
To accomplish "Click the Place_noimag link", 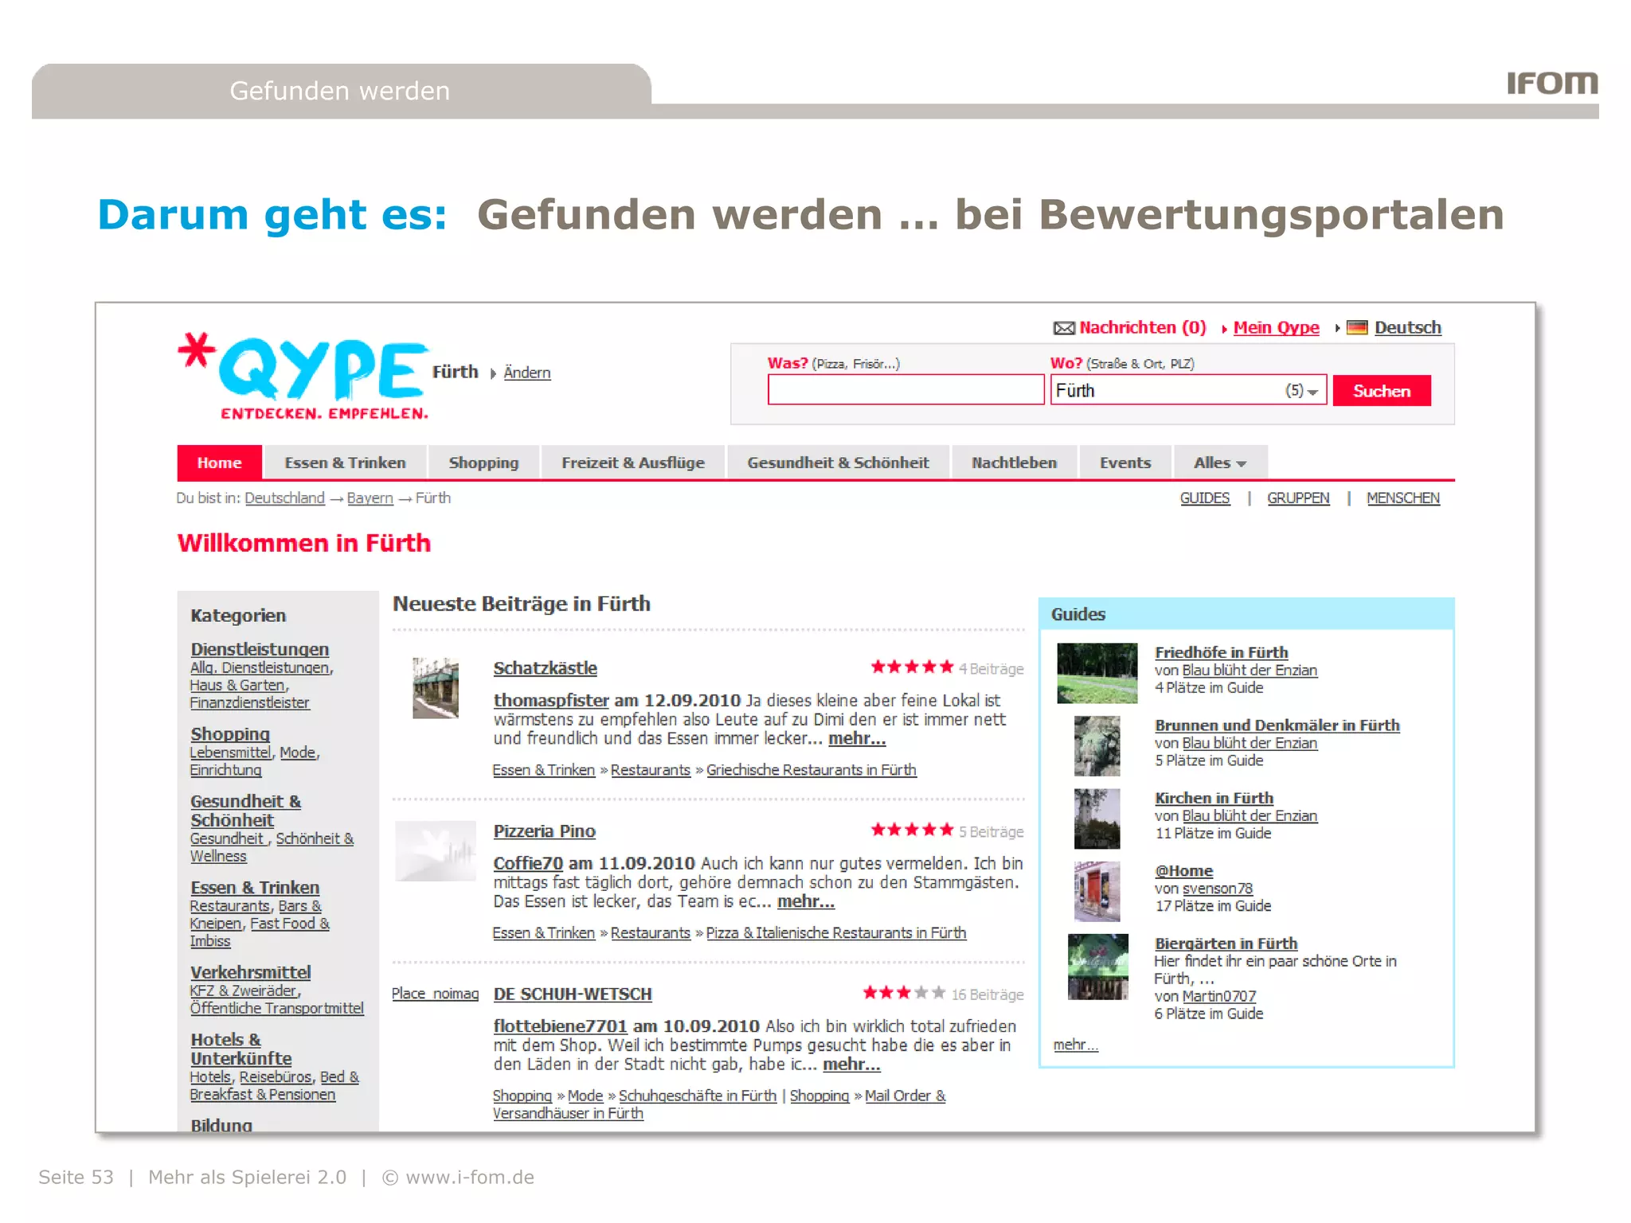I will (435, 993).
